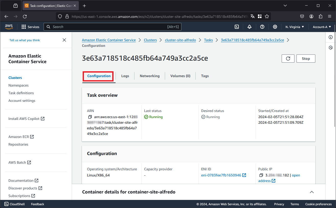Open Firefox application menu
336x208 pixels.
(x=330, y=16)
